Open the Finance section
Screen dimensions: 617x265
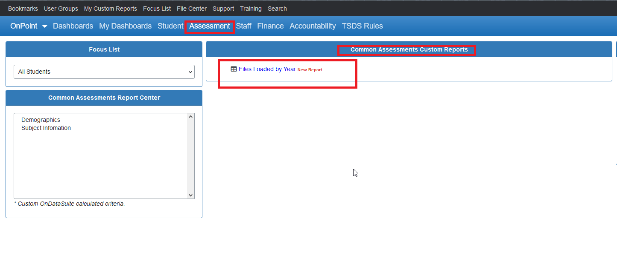[270, 26]
